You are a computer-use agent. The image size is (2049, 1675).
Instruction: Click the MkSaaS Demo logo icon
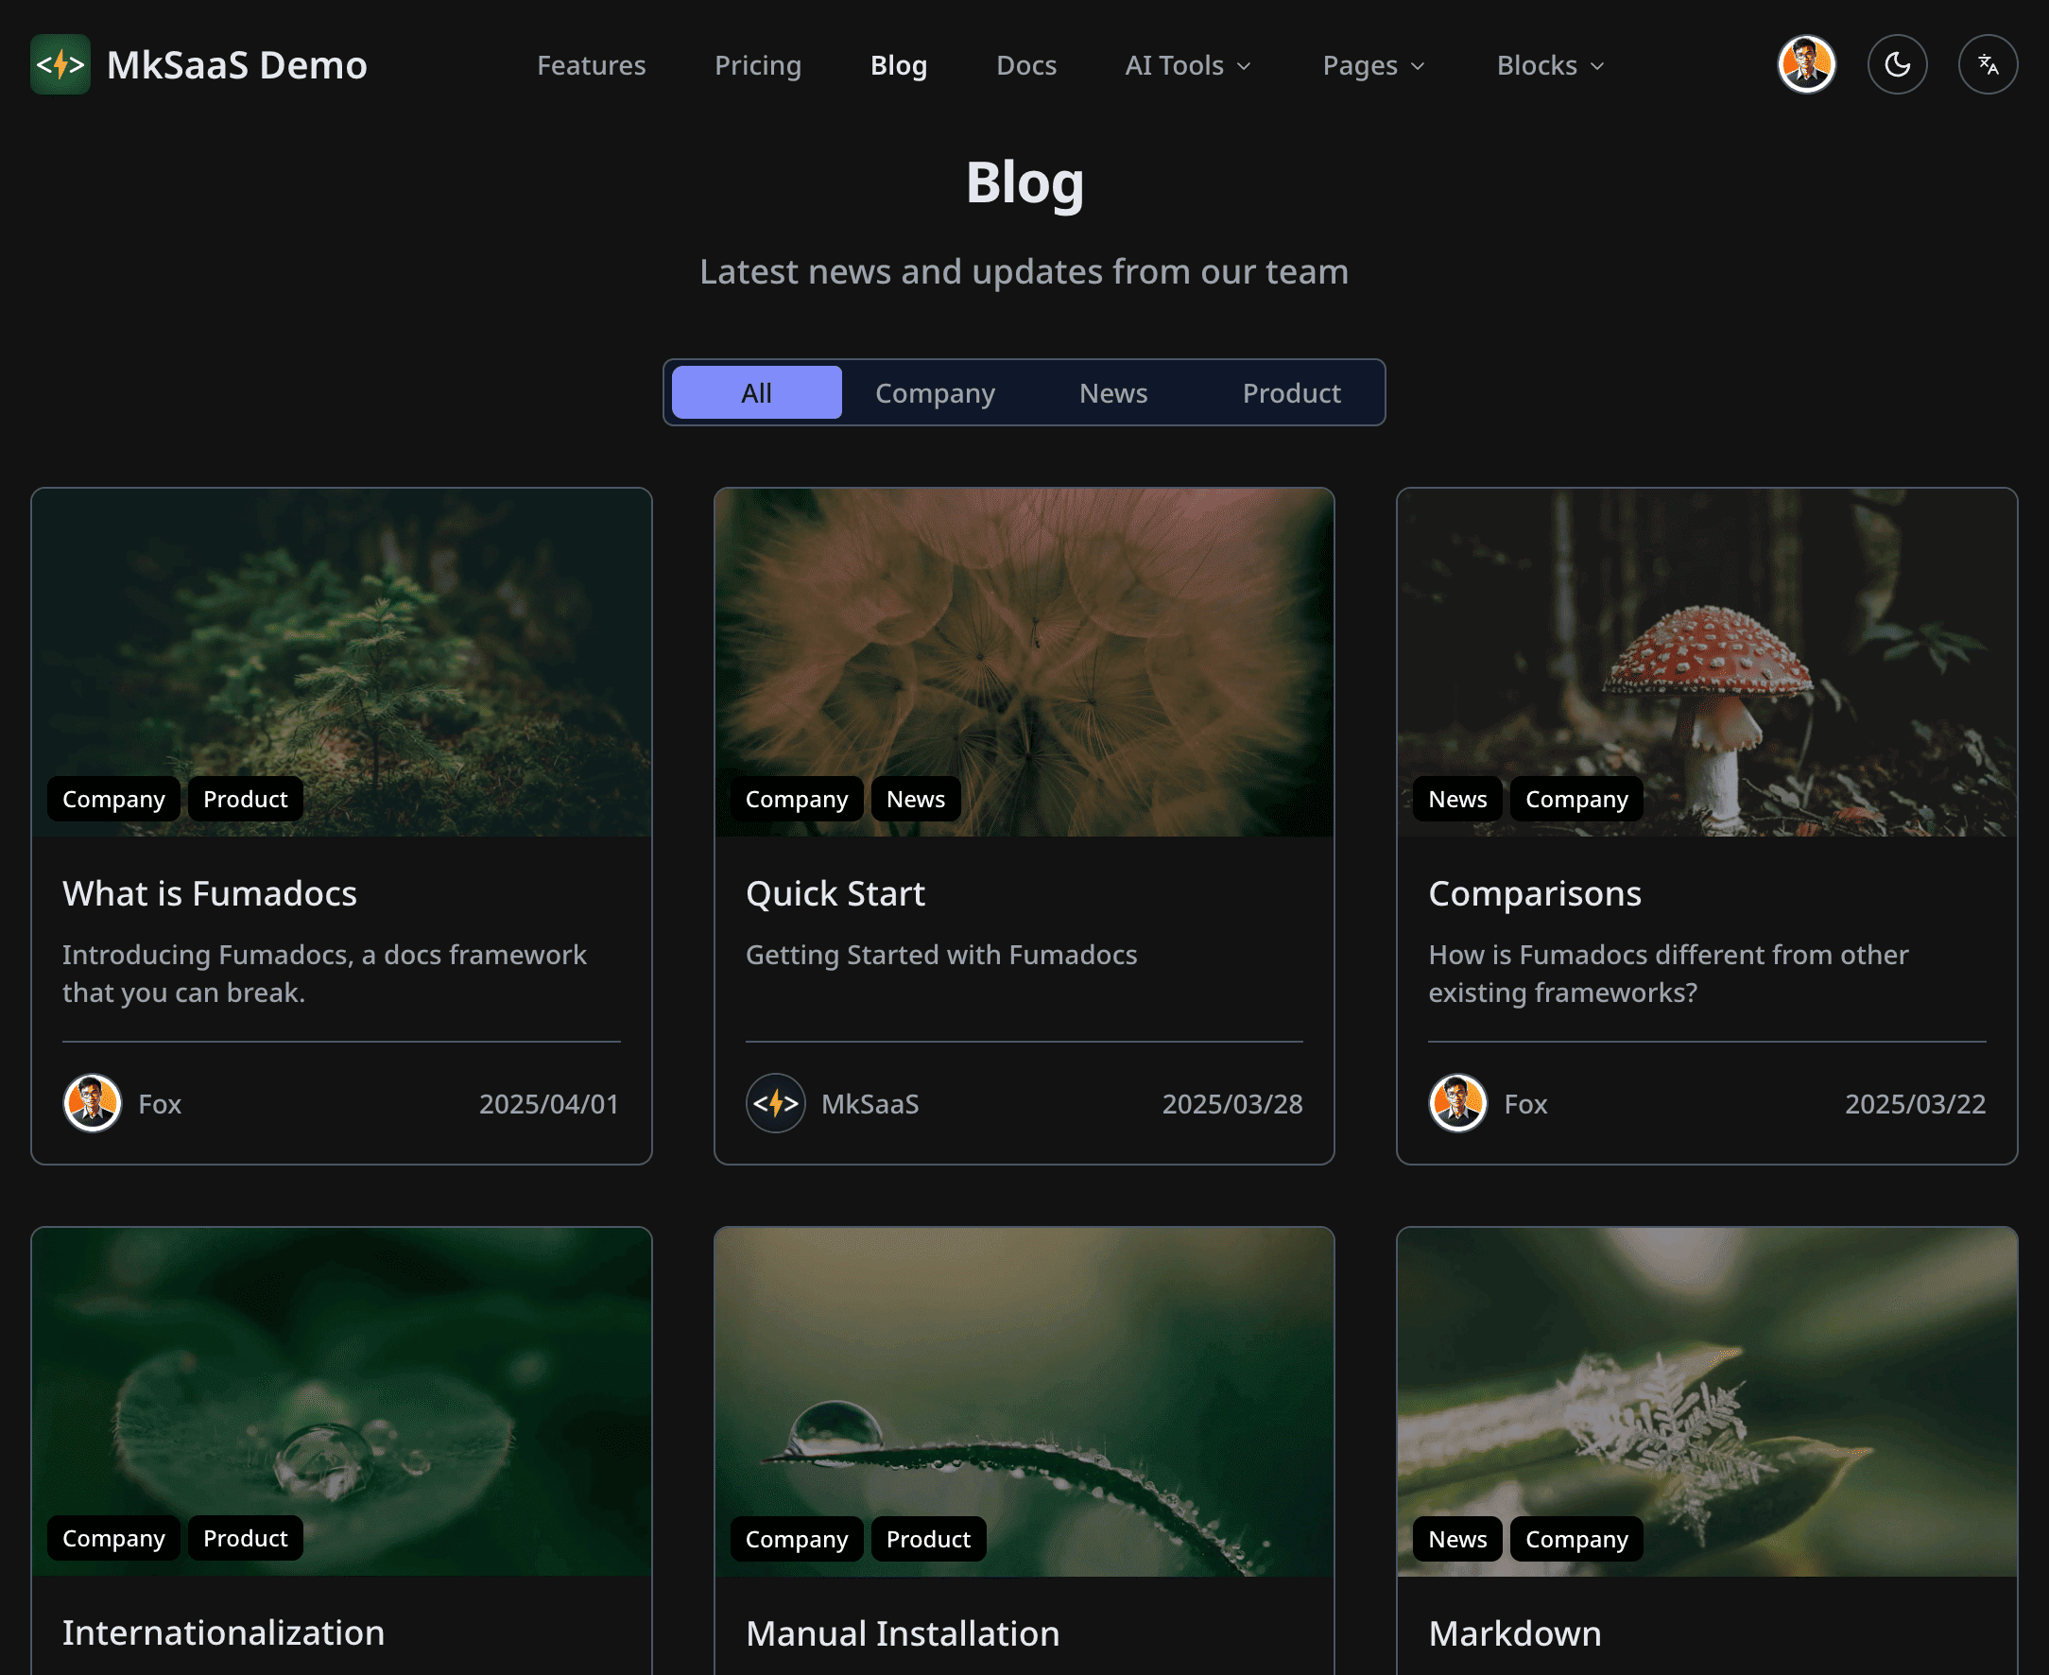60,64
